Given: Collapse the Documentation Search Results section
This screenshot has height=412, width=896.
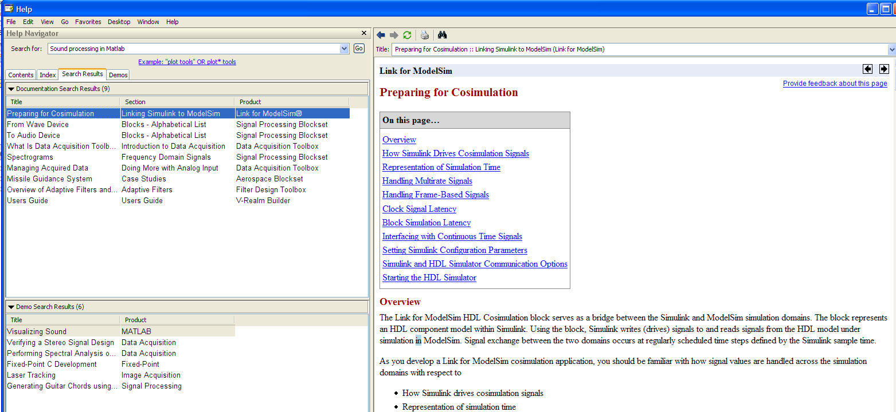Looking at the screenshot, I should click(x=11, y=89).
